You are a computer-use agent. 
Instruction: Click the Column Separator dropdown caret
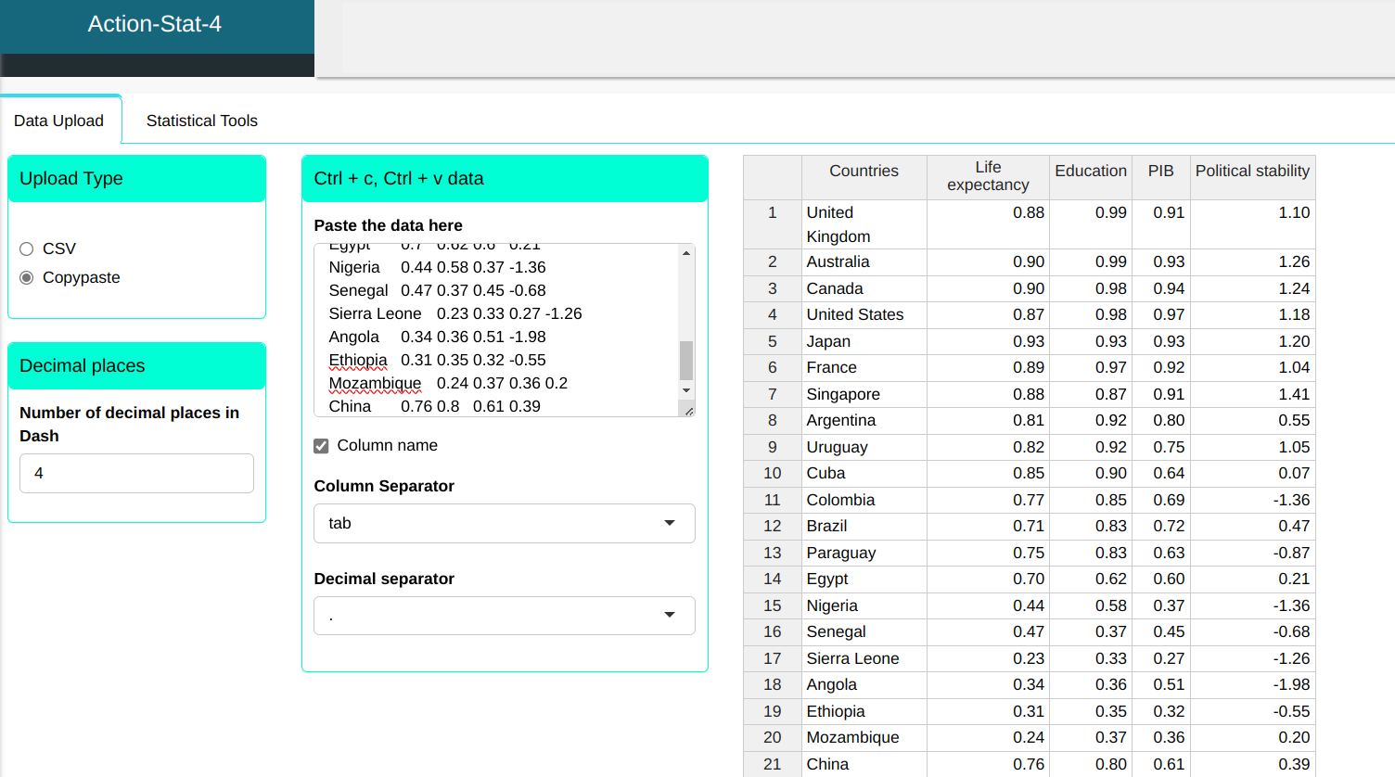coord(670,523)
